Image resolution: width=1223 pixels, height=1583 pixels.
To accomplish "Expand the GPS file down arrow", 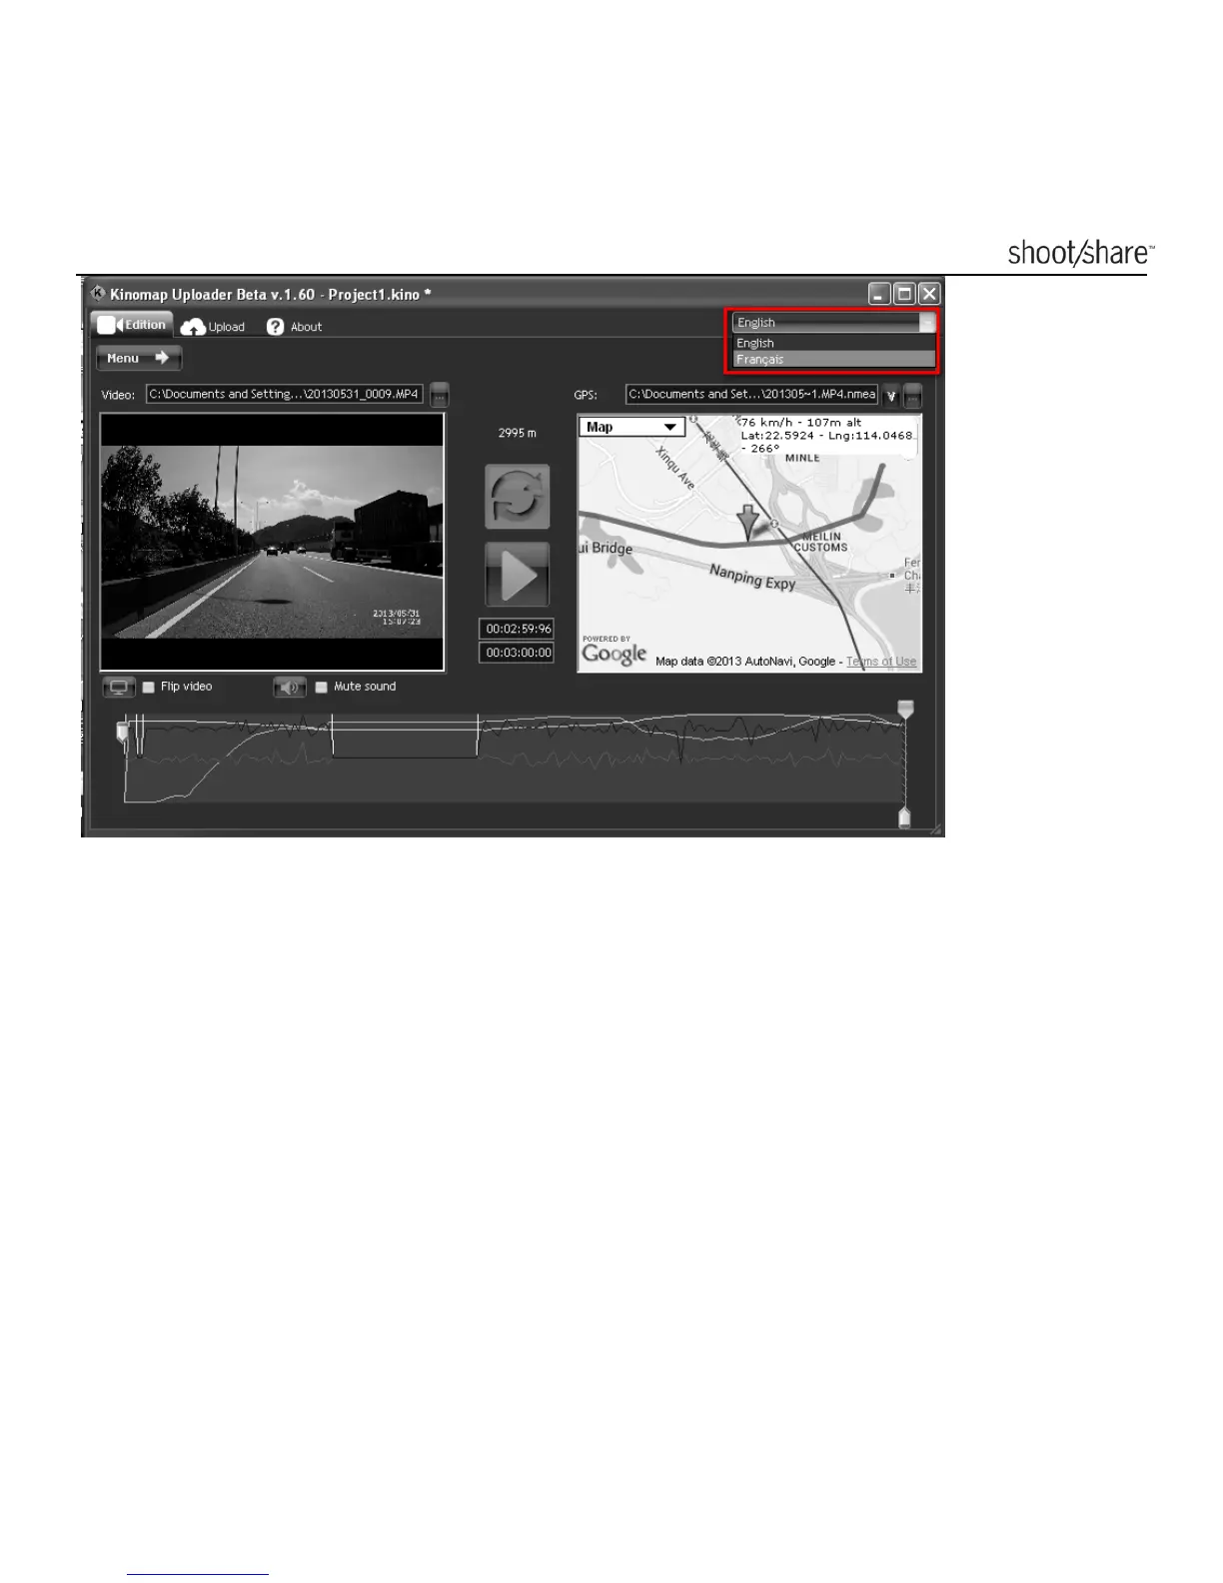I will (892, 396).
